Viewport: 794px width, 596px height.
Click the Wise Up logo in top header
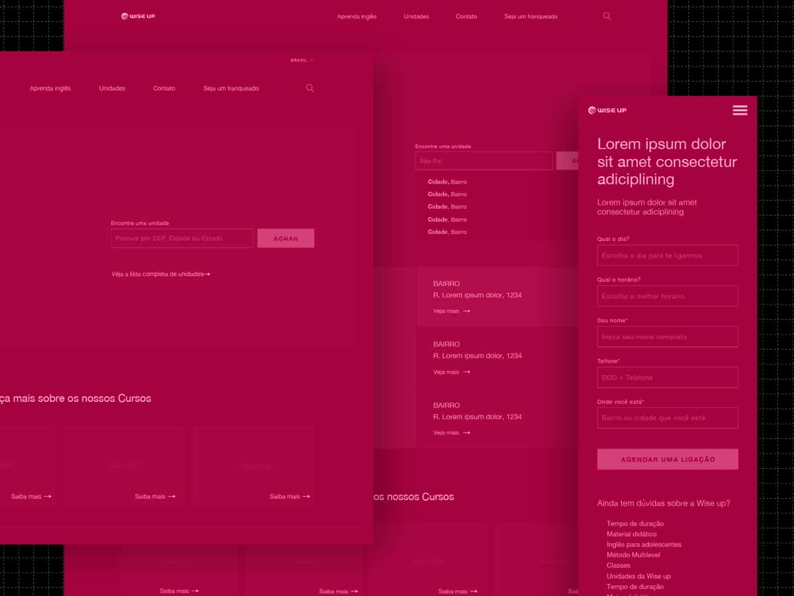click(138, 17)
